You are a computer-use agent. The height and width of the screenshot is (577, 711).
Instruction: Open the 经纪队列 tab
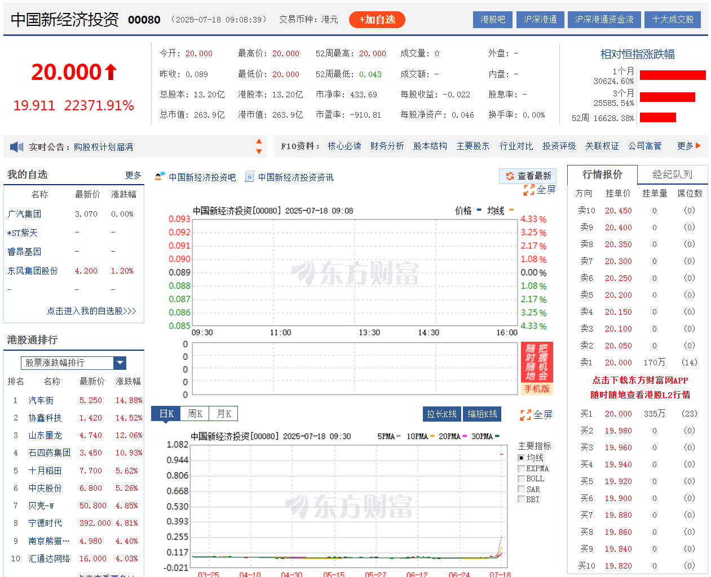pos(672,175)
